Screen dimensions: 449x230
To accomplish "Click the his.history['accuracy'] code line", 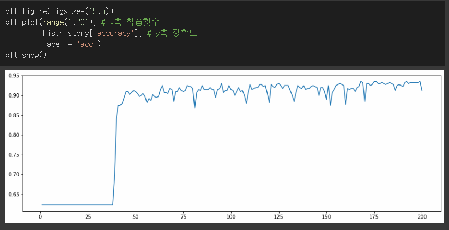I will point(120,33).
